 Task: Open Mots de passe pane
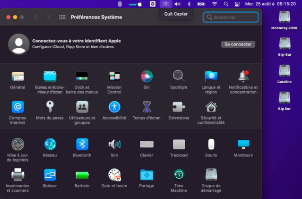[x=50, y=106]
